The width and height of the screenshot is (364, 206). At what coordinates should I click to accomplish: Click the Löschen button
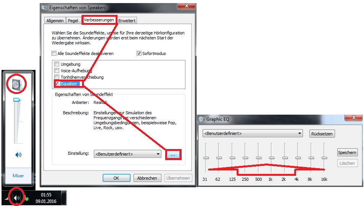click(347, 163)
